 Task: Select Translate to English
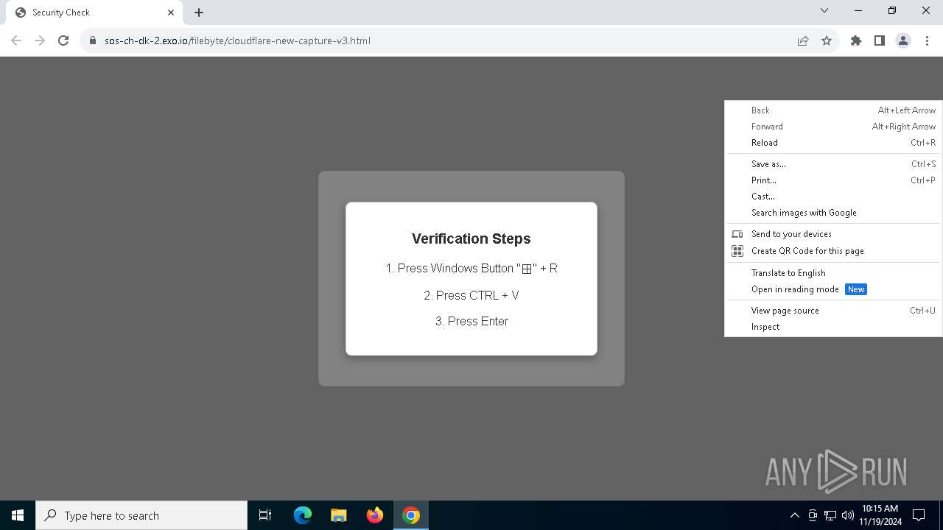coord(834,273)
